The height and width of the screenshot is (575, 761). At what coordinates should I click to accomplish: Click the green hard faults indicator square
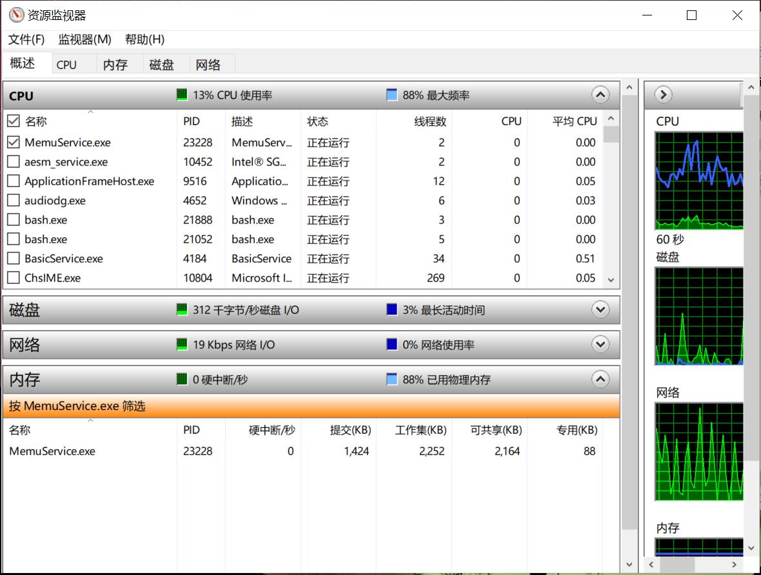pyautogui.click(x=182, y=380)
